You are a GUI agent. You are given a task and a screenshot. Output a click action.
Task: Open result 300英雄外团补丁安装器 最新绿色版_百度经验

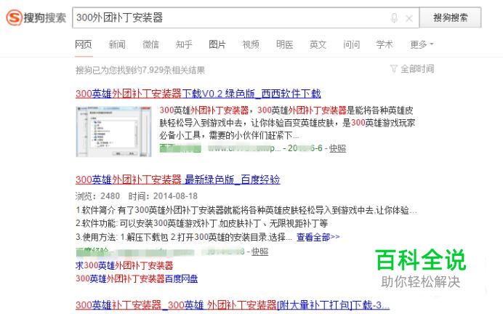(x=178, y=180)
